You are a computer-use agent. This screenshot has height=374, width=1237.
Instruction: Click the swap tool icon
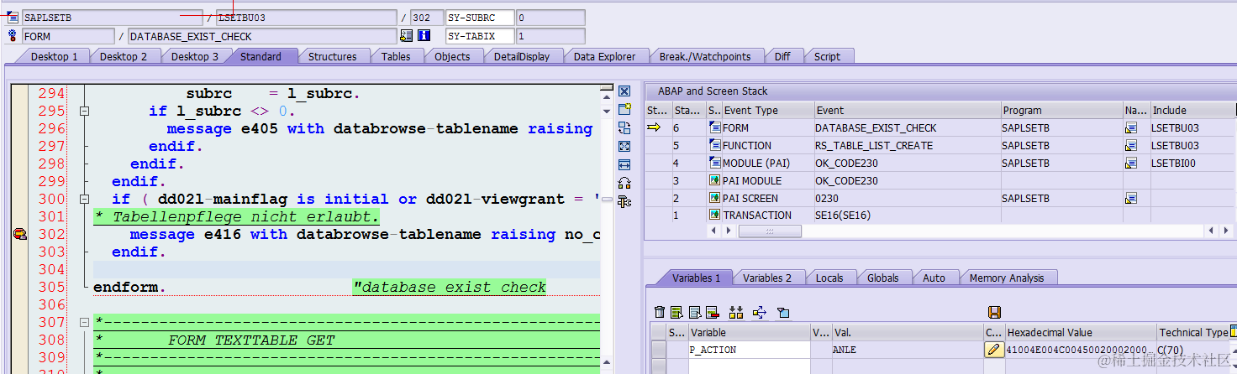click(624, 127)
